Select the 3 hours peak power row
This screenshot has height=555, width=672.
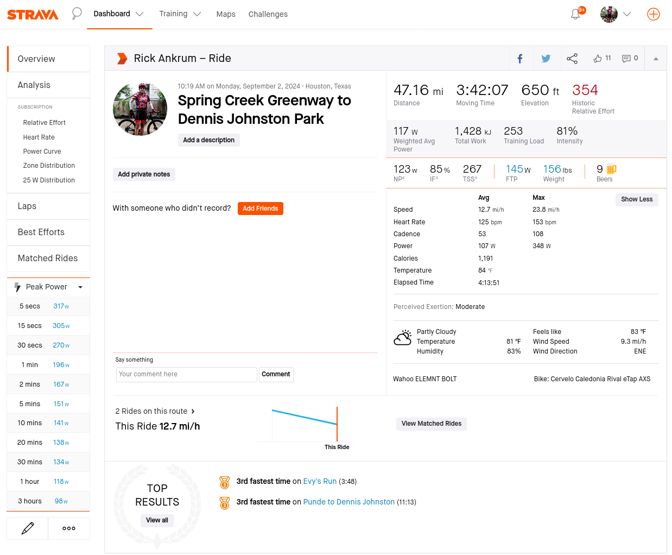click(x=48, y=501)
